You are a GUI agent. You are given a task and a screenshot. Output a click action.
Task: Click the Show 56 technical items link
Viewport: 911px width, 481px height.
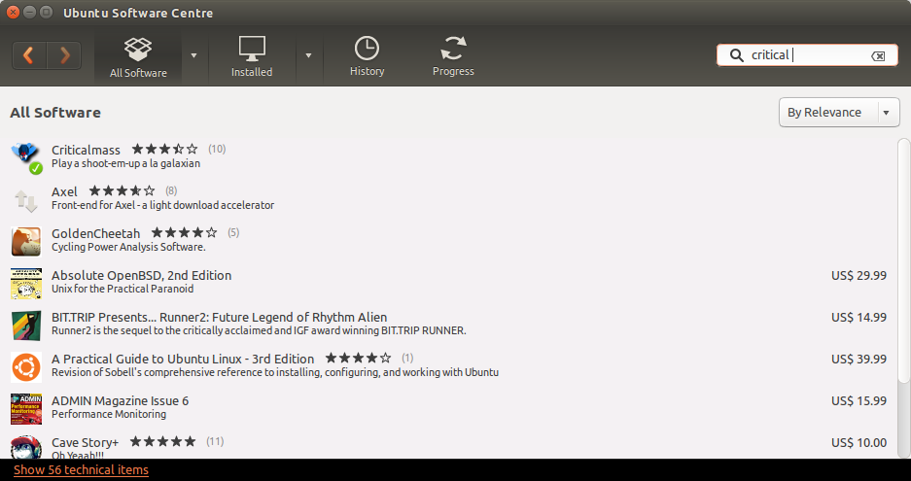pyautogui.click(x=82, y=470)
